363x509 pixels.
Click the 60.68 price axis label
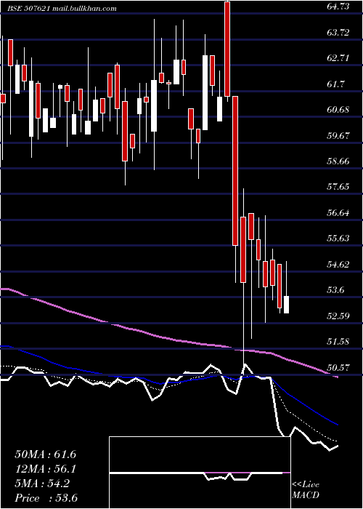pos(338,110)
